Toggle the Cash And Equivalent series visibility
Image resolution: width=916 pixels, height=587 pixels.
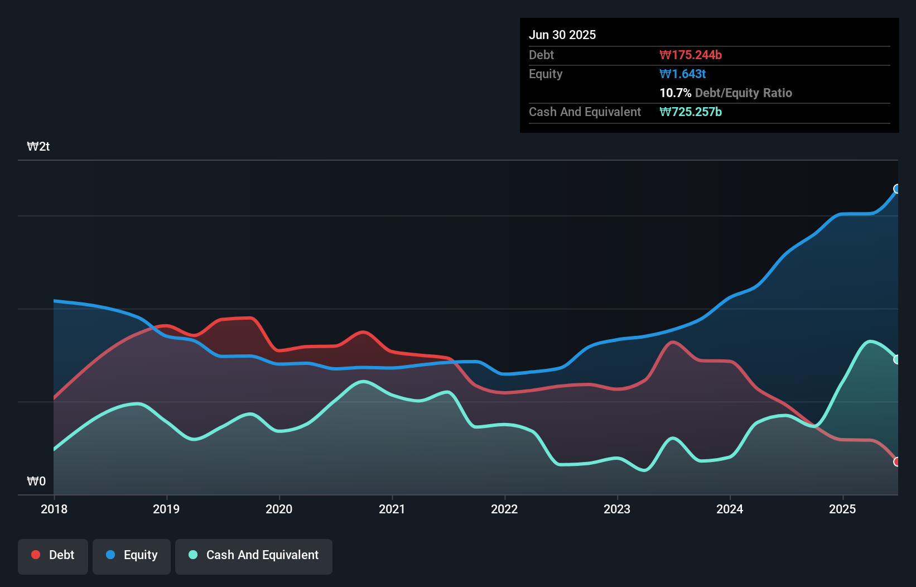click(254, 555)
